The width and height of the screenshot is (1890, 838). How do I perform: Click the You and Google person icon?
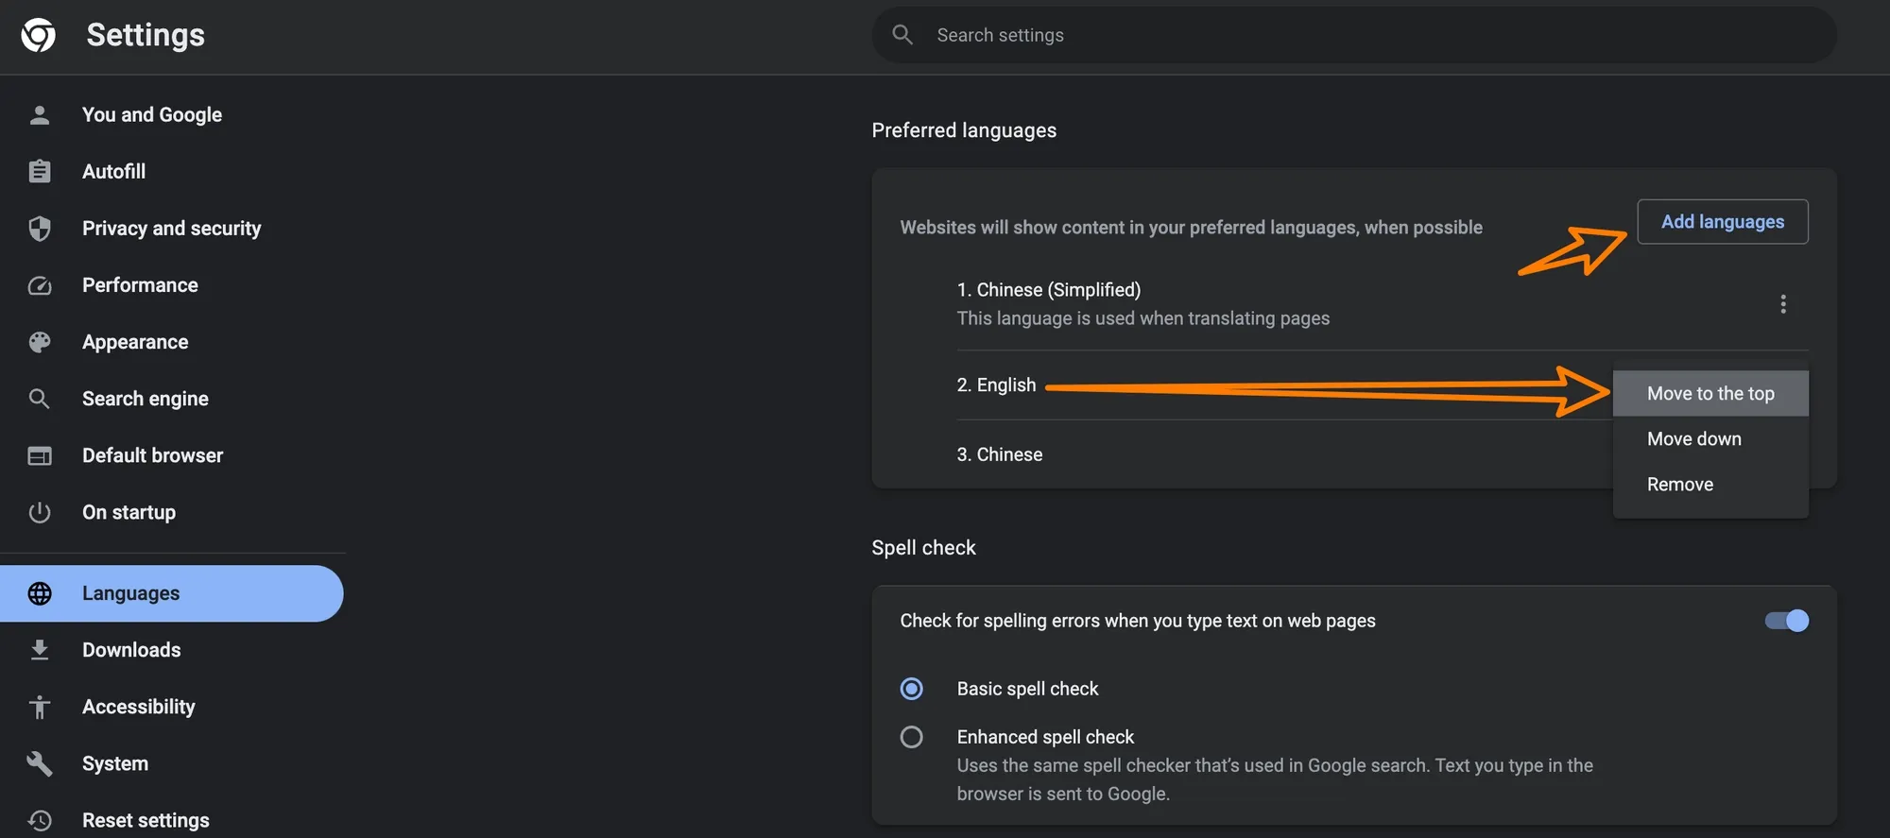click(40, 115)
